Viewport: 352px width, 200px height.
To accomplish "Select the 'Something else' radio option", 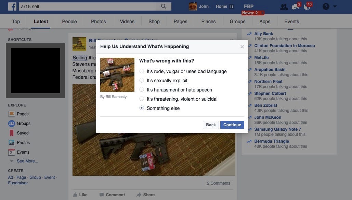I will click(141, 108).
